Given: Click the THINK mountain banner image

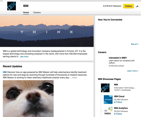Looking at the screenshot, I should click(47, 31).
